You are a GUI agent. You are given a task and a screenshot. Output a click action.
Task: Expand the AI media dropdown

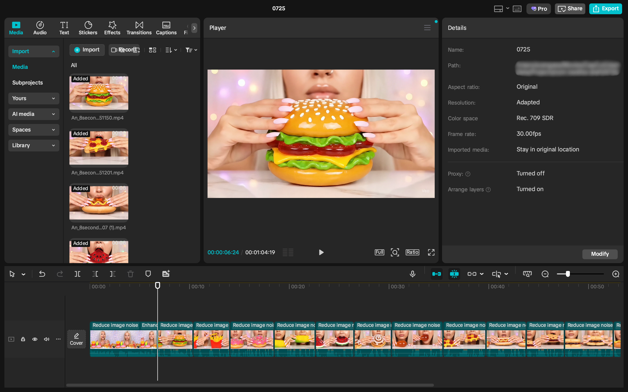point(34,114)
